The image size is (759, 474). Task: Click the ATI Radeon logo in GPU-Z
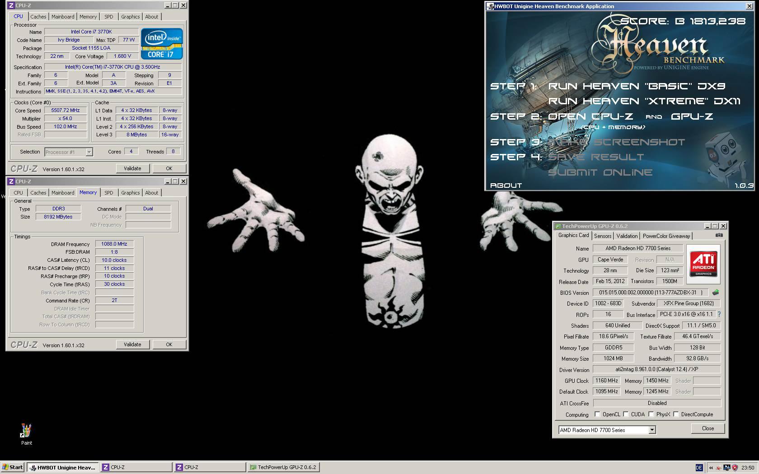click(x=703, y=264)
